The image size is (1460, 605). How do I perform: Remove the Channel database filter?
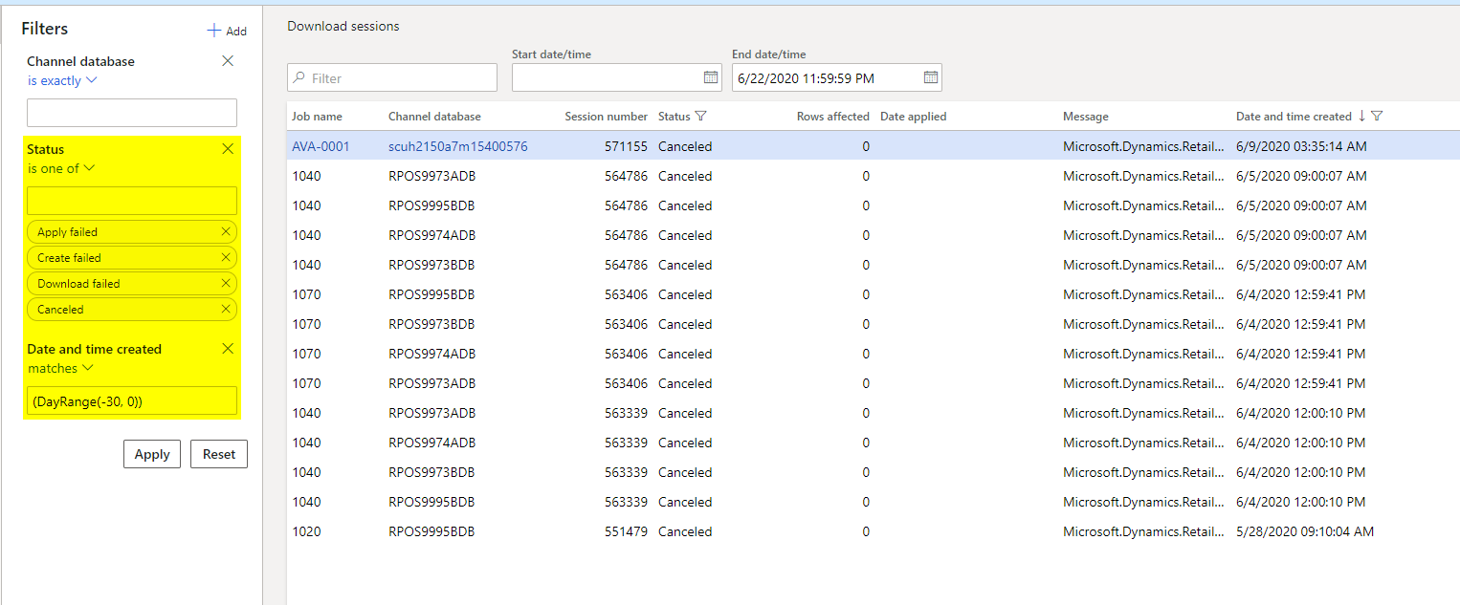click(x=228, y=61)
